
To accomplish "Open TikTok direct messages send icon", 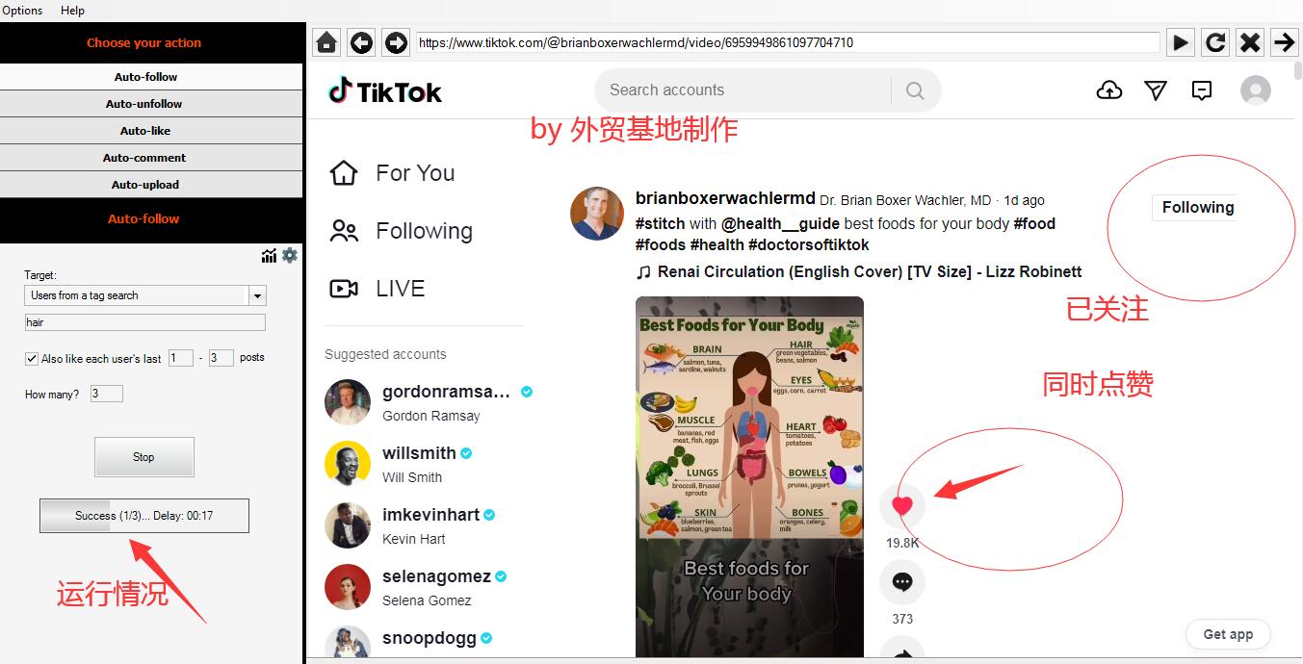I will (1155, 89).
